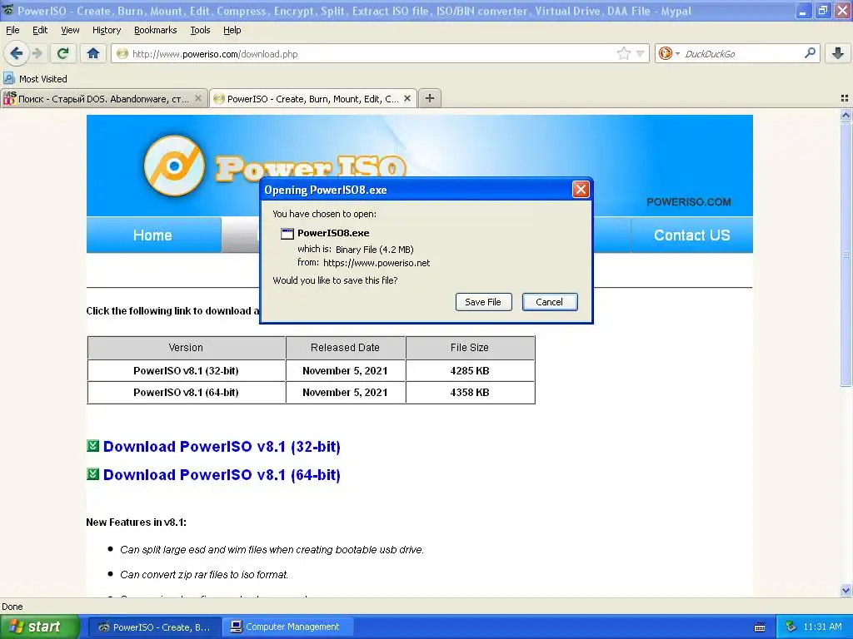The width and height of the screenshot is (853, 639).
Task: Open the View menu
Action: pos(70,30)
